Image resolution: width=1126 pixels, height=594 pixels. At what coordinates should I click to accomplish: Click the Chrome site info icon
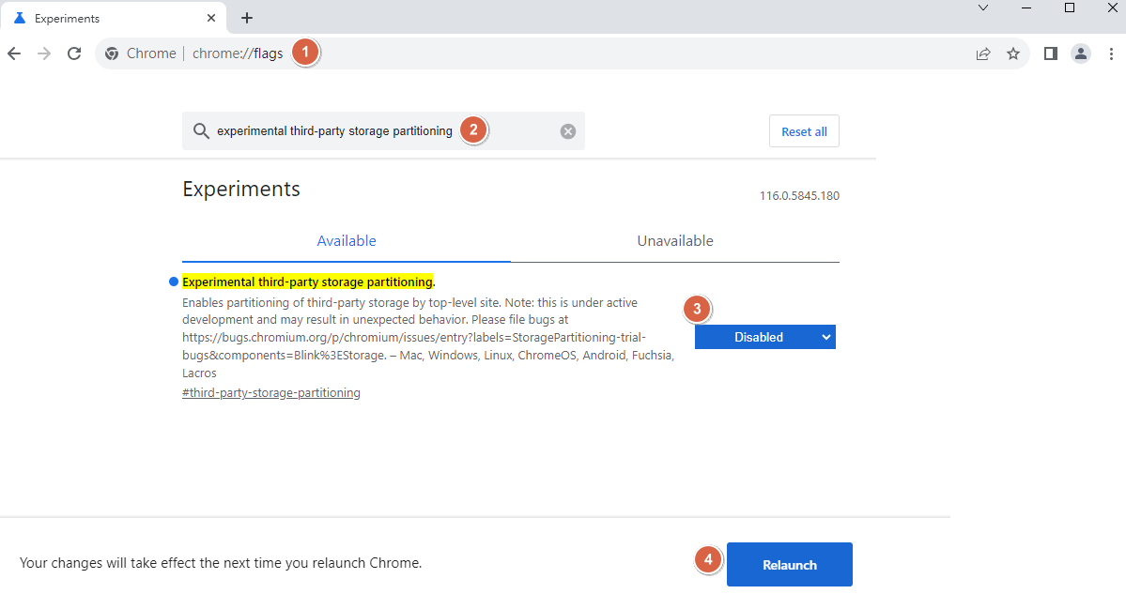click(x=112, y=53)
